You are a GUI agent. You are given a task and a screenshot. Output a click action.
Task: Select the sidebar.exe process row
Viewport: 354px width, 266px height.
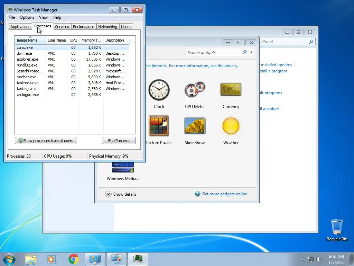tap(72, 77)
